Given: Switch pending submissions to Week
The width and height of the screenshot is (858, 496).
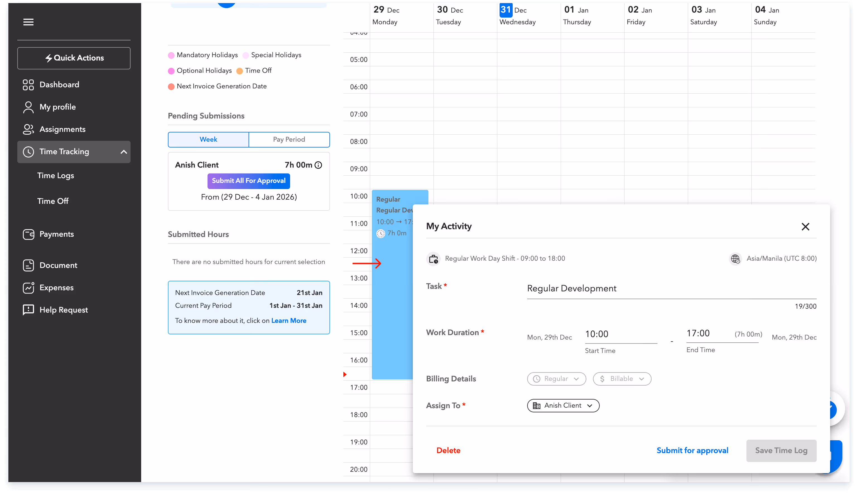Looking at the screenshot, I should pyautogui.click(x=208, y=140).
